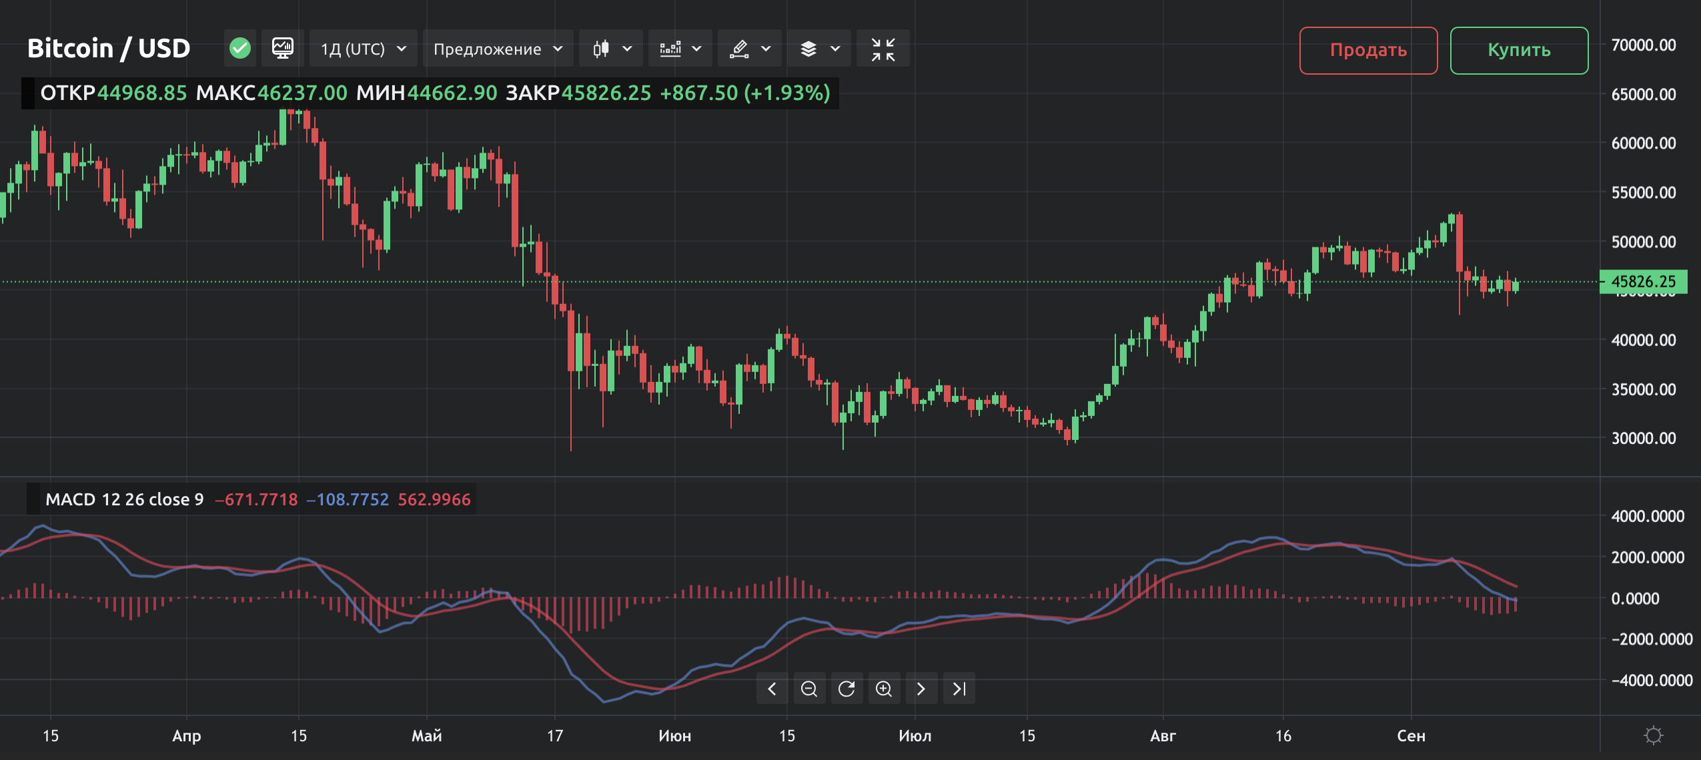Click the Сен label on time axis
Image resolution: width=1701 pixels, height=760 pixels.
click(x=1411, y=736)
